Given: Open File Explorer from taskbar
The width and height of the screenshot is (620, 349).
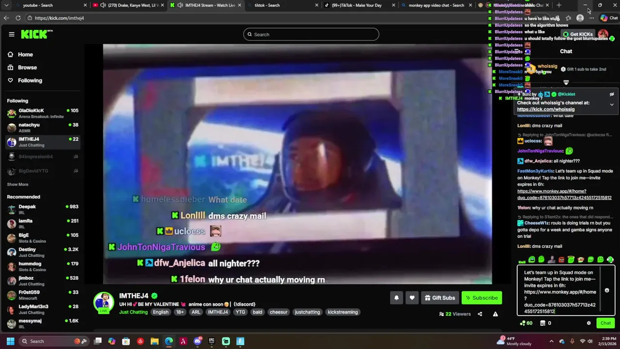Looking at the screenshot, I should pos(155,341).
